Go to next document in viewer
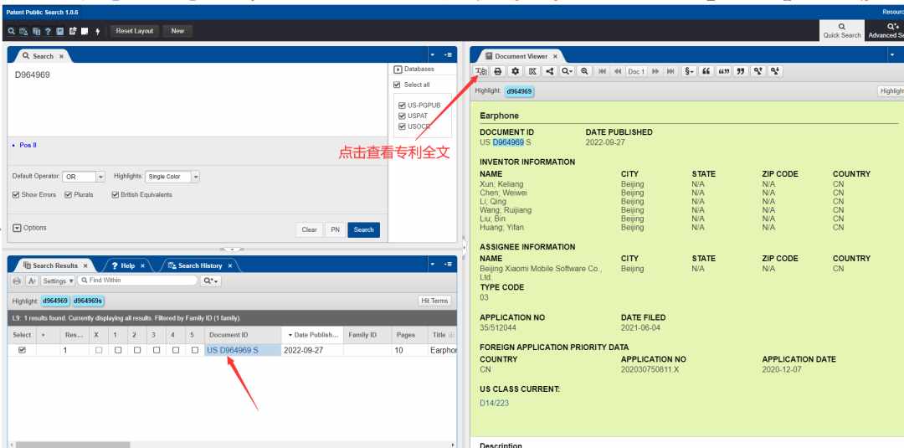Screen dimensions: 904x448 click(655, 71)
